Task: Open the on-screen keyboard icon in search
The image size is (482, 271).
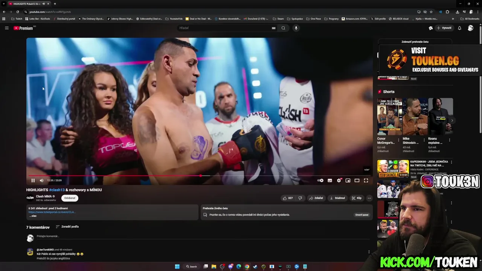Action: click(274, 28)
